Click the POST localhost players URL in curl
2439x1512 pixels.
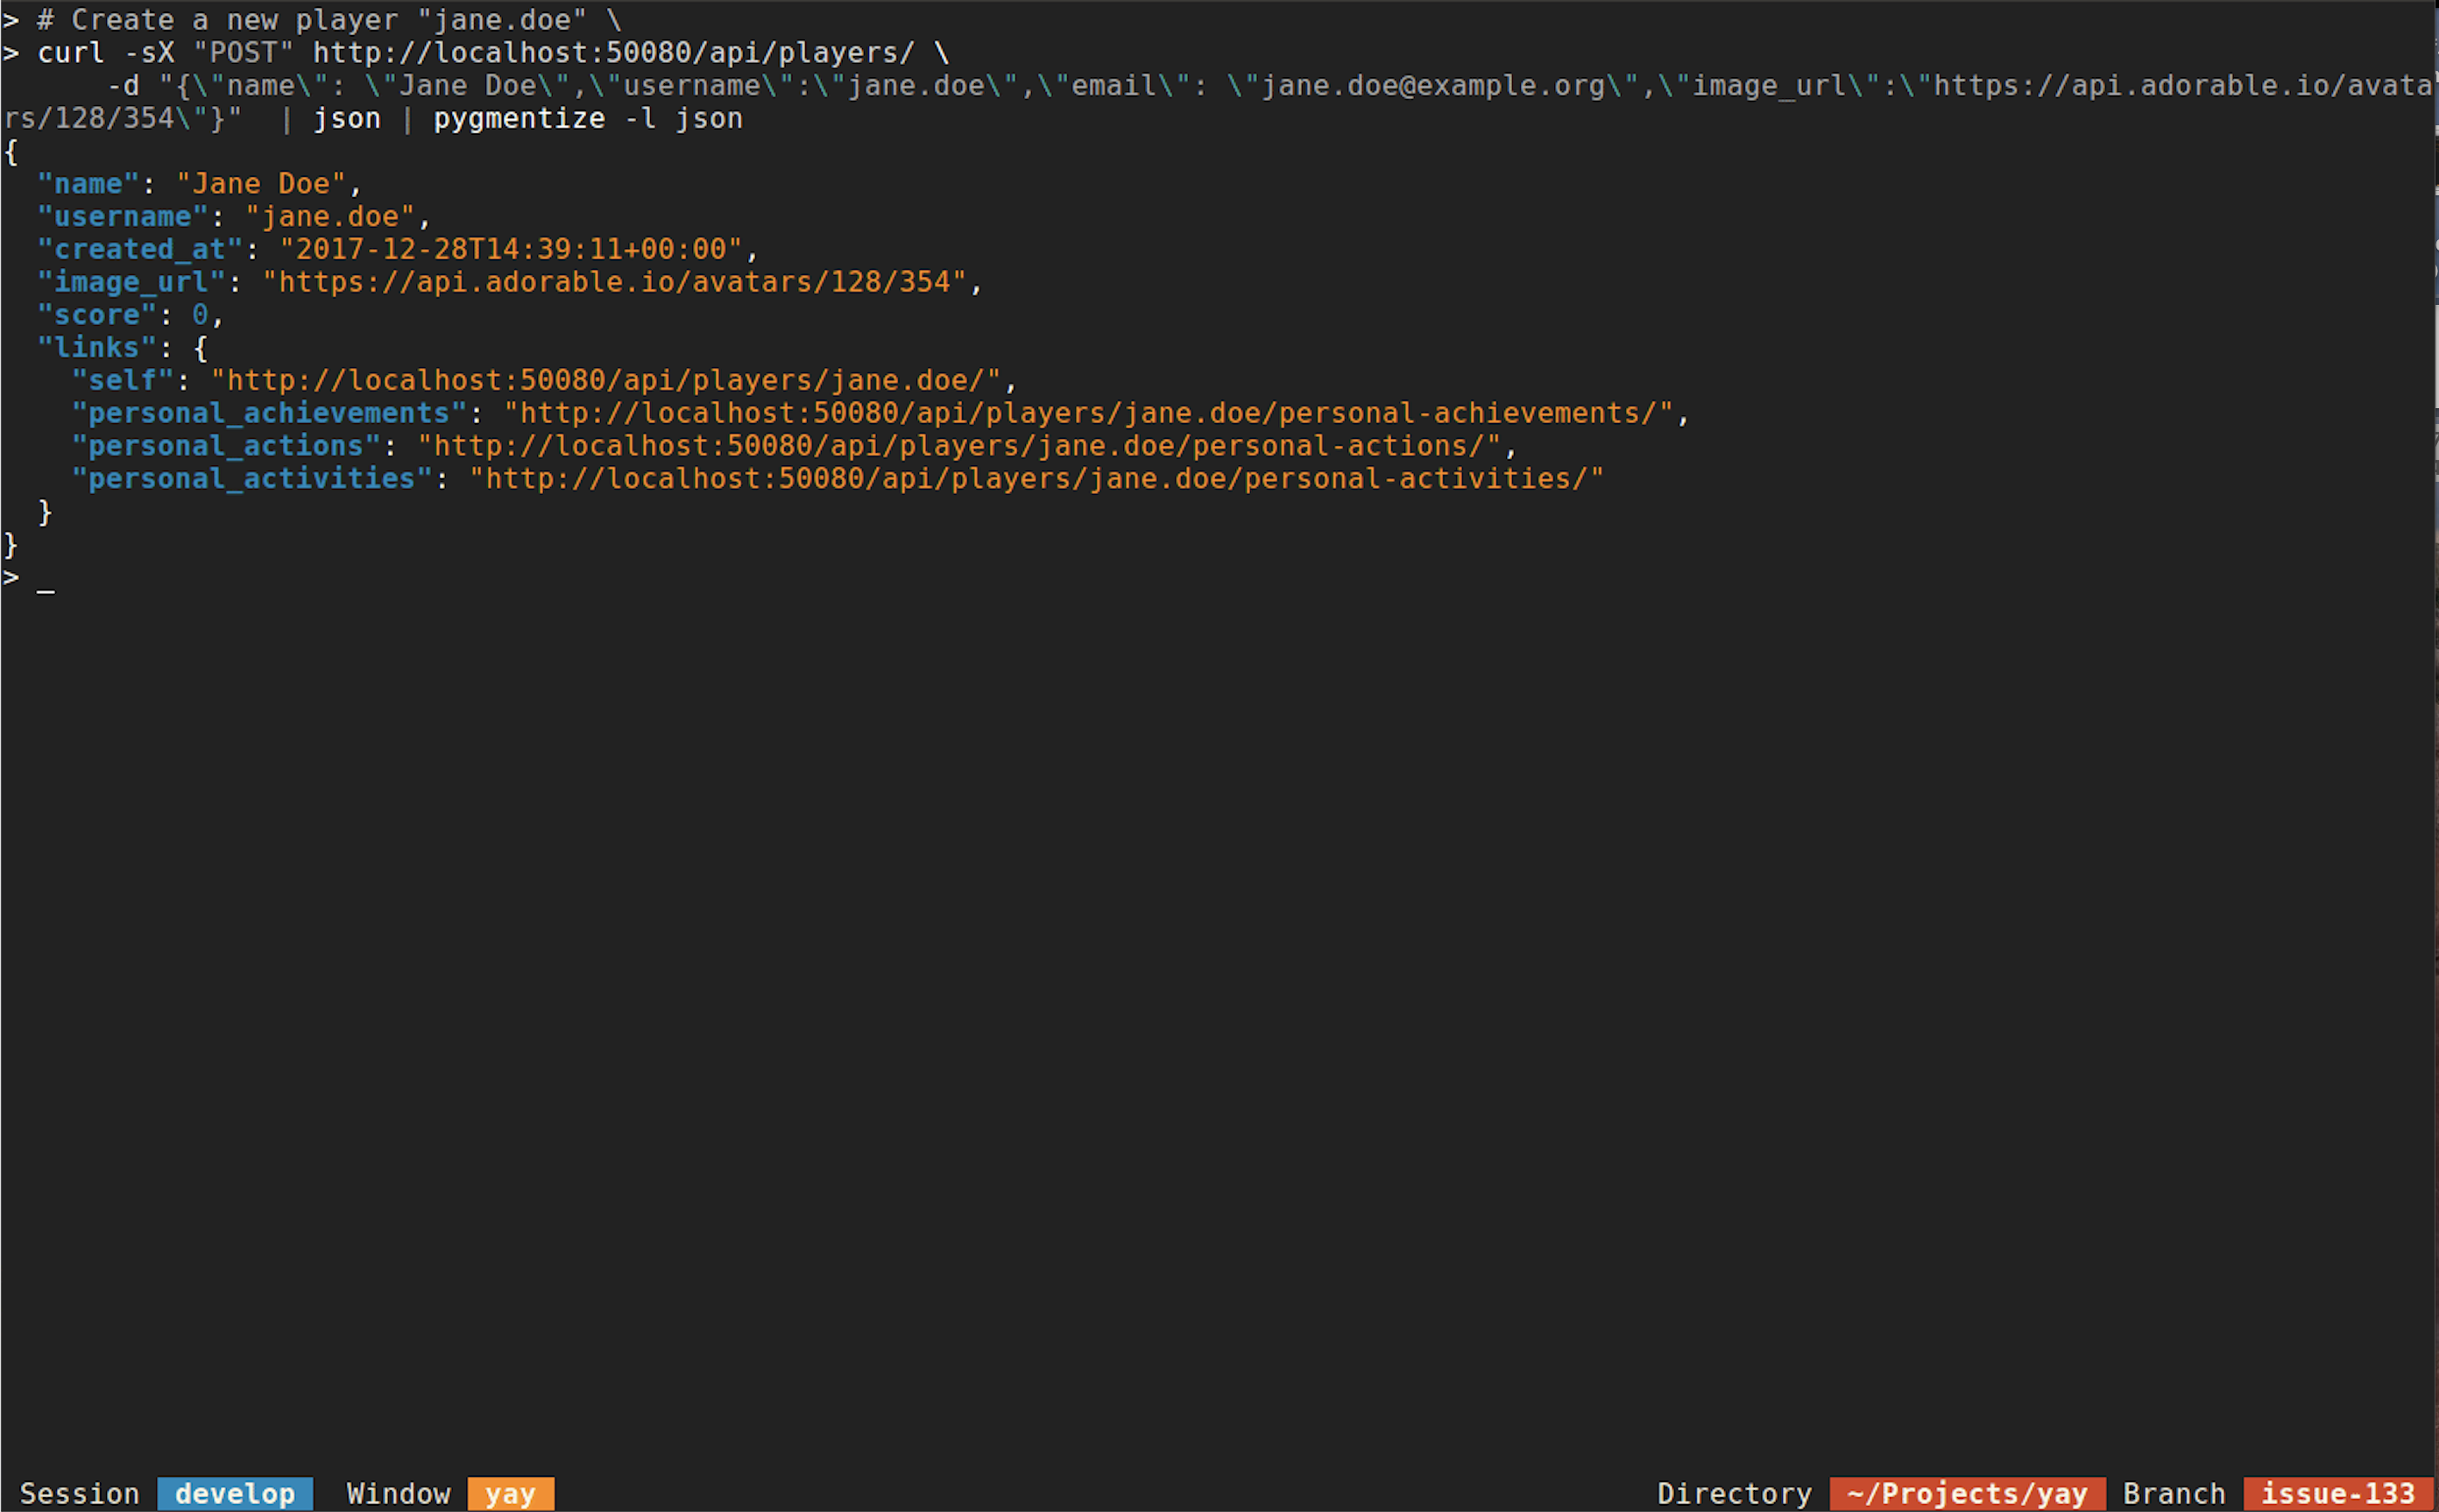click(613, 53)
